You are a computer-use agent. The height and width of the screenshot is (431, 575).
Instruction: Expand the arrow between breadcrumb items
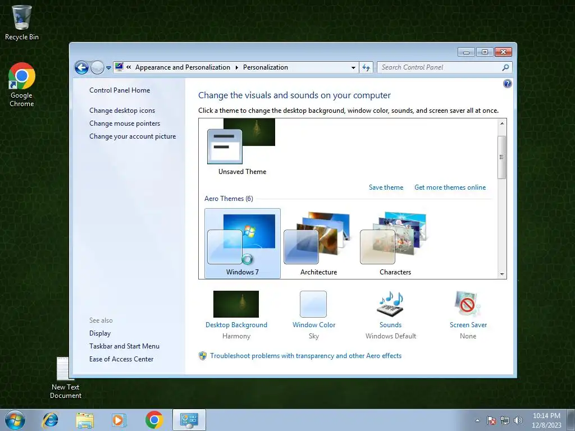pos(236,67)
